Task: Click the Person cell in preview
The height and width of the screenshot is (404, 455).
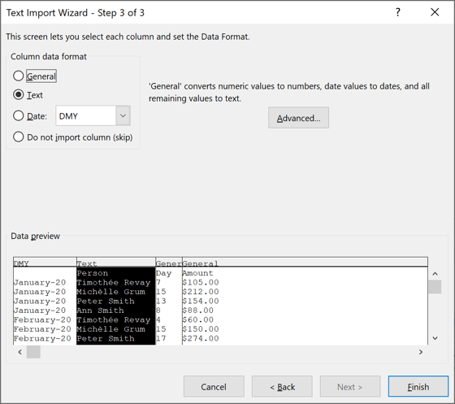Action: click(x=93, y=273)
